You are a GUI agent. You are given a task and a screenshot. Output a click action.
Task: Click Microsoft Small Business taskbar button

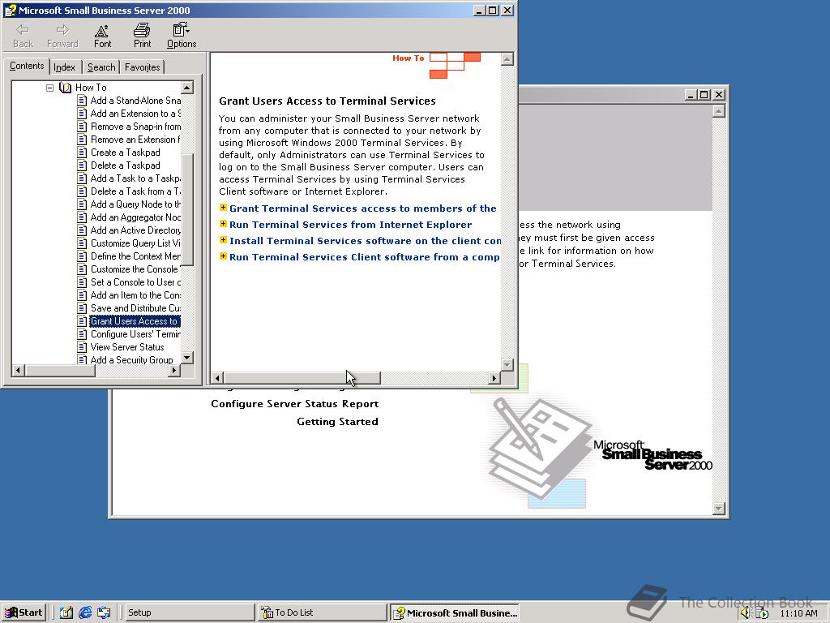[455, 612]
